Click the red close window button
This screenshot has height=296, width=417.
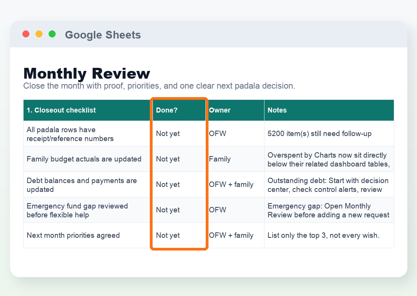26,34
